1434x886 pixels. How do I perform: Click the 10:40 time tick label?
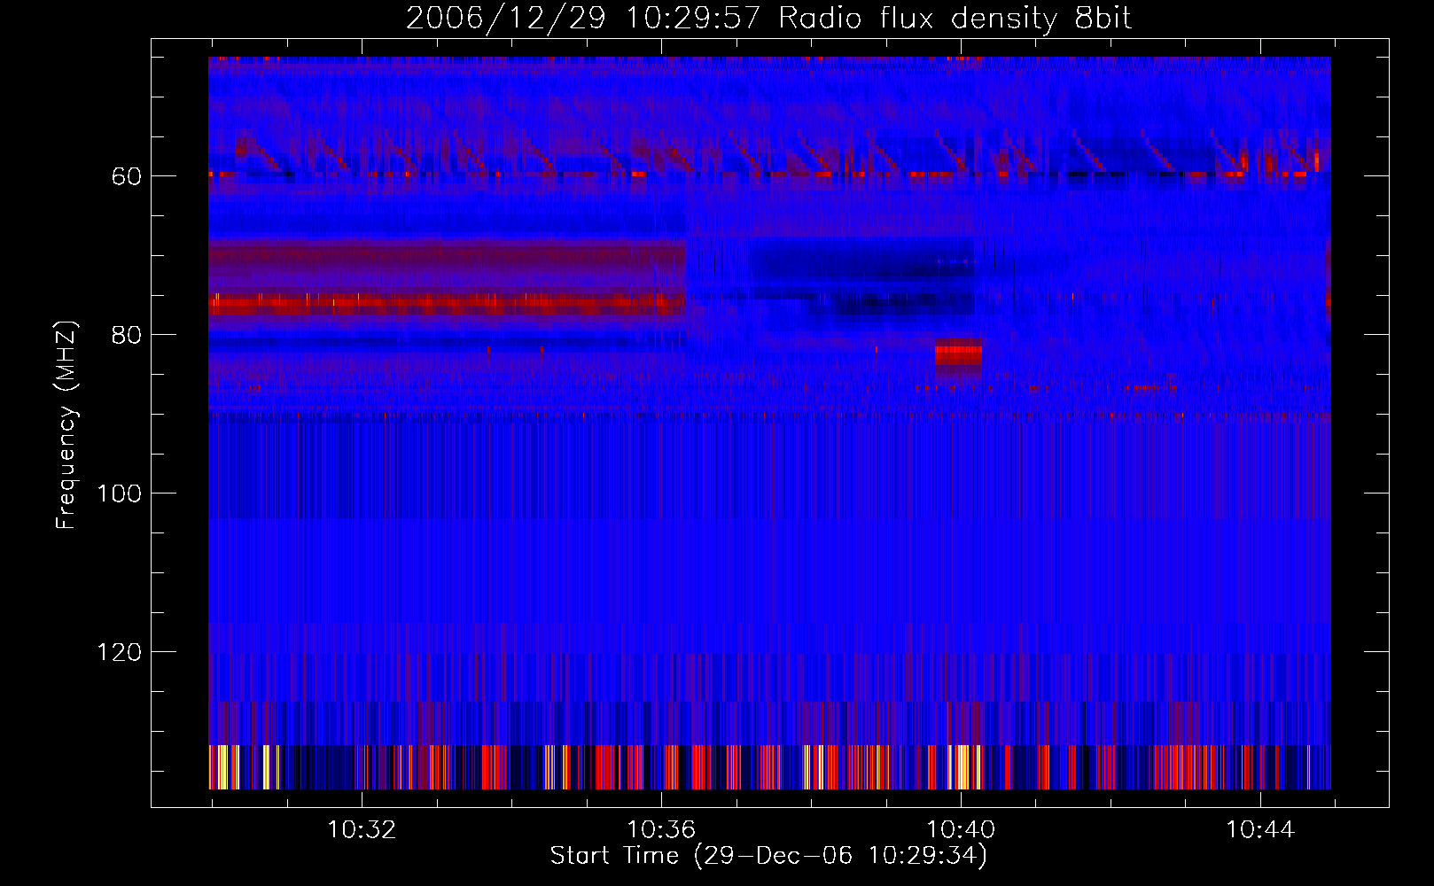pyautogui.click(x=961, y=830)
